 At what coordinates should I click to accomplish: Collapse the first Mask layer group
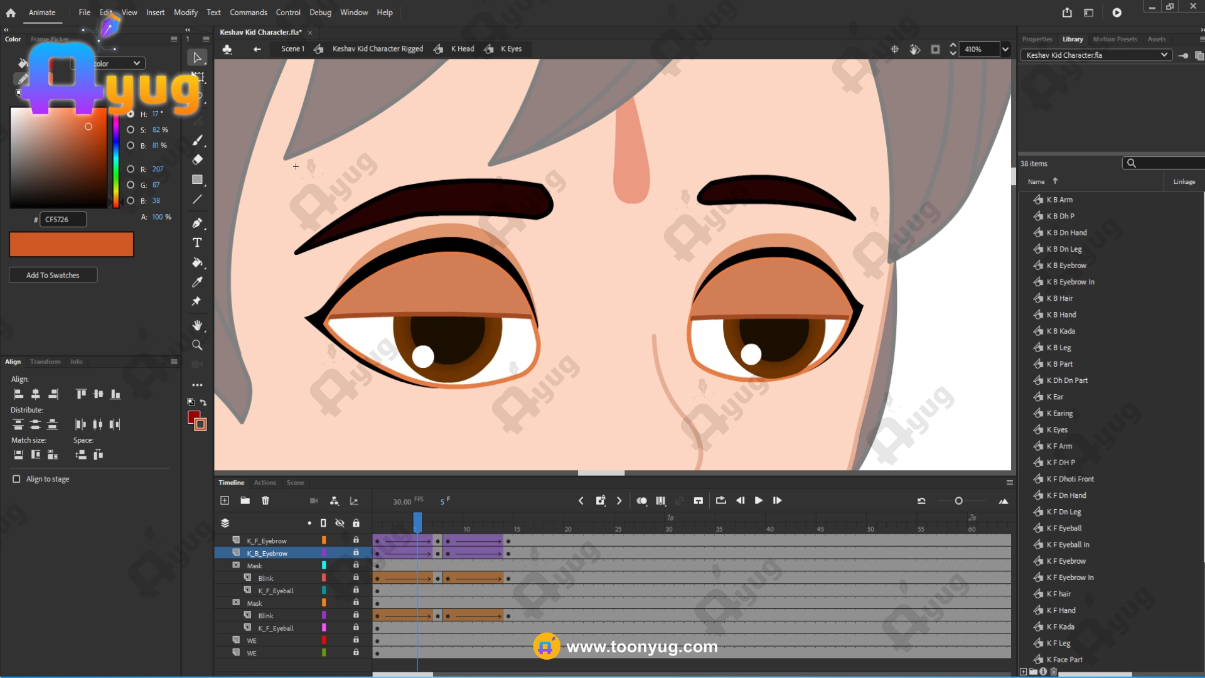coord(236,565)
